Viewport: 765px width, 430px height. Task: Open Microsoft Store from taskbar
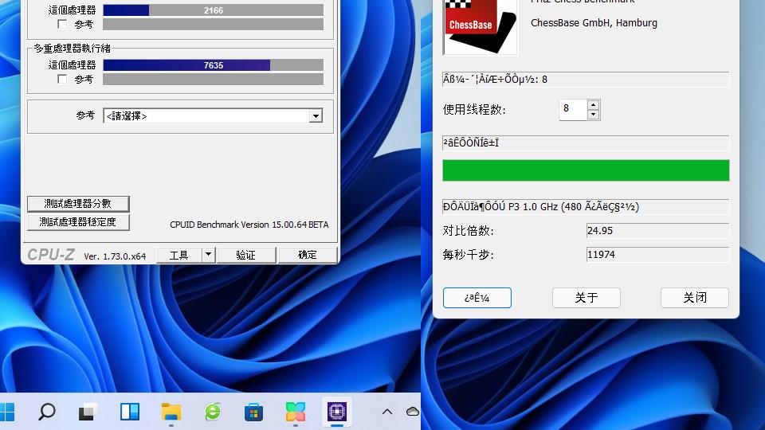(253, 412)
